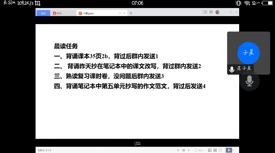The width and height of the screenshot is (275, 153).
Task: Open the apps grid icon in title bar
Action: pyautogui.click(x=211, y=12)
